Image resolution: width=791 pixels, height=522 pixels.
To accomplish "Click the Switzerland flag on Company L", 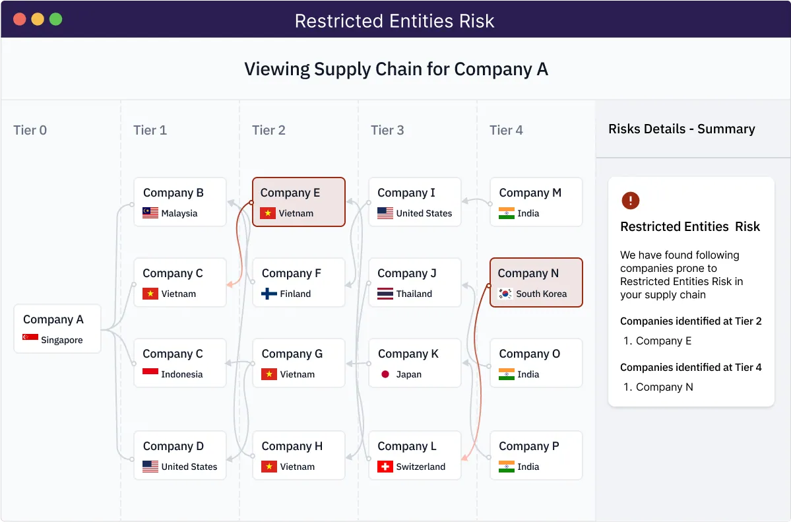I will 385,467.
